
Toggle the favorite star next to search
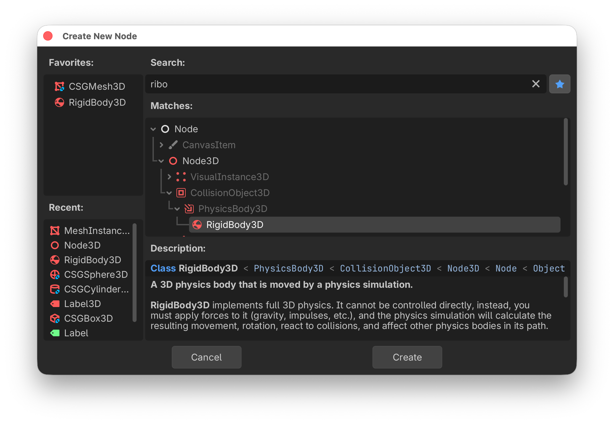pos(560,84)
